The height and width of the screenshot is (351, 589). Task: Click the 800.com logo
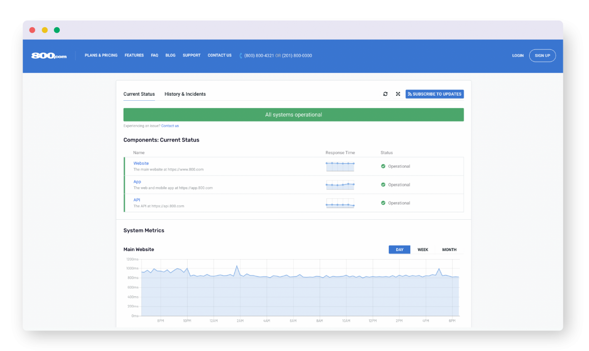tap(49, 56)
